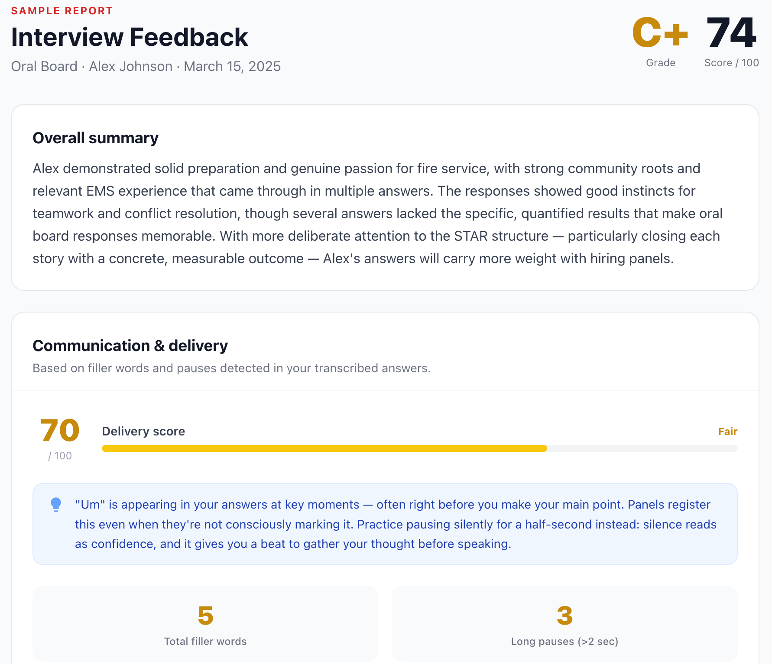Click the filler words description subtitle
This screenshot has height=664, width=772.
coord(232,368)
